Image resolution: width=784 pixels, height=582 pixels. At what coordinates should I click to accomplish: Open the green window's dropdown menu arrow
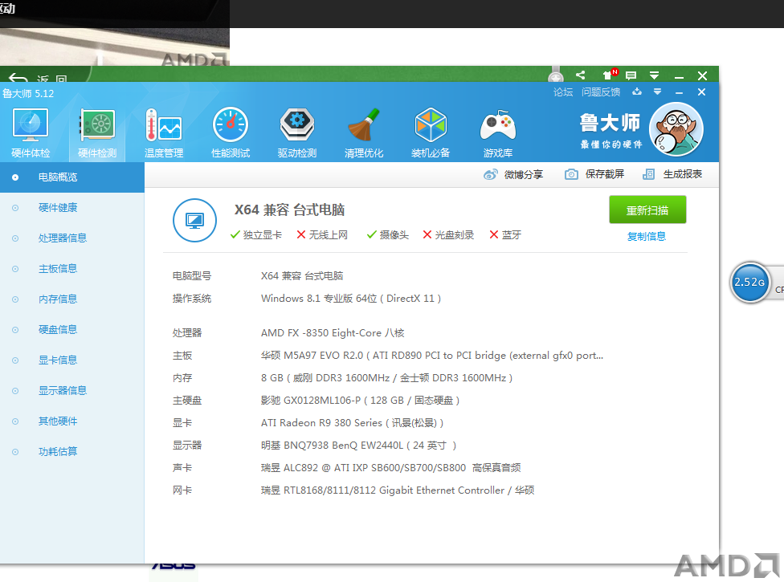click(654, 75)
